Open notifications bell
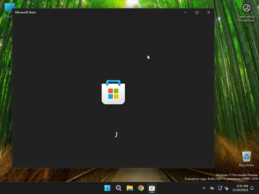259x194 pixels. tap(252, 188)
